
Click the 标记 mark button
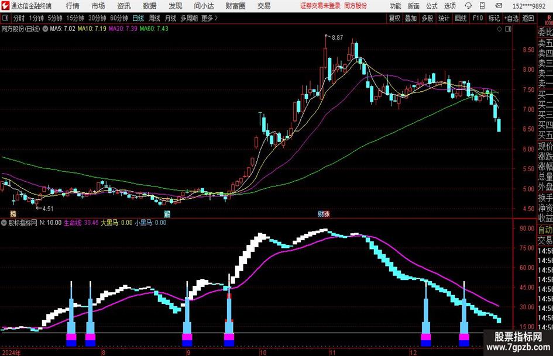(494, 18)
